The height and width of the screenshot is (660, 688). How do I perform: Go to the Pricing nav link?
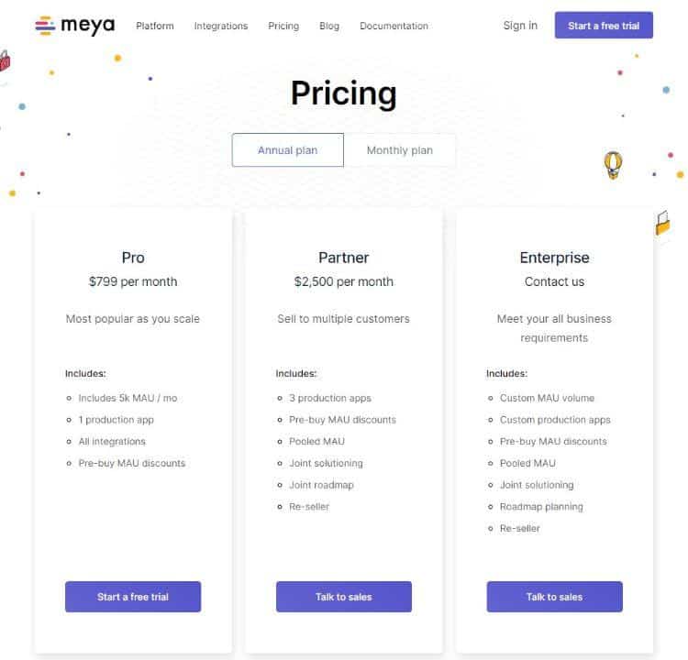point(283,26)
